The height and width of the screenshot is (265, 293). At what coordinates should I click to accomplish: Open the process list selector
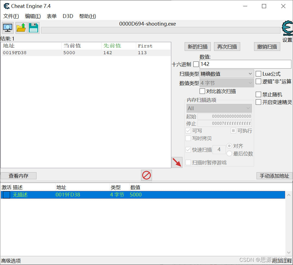7,27
